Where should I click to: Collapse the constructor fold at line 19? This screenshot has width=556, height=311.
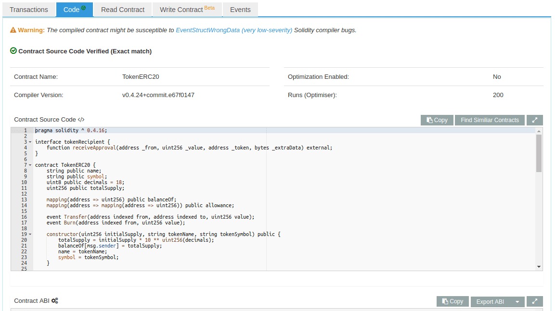pyautogui.click(x=30, y=235)
